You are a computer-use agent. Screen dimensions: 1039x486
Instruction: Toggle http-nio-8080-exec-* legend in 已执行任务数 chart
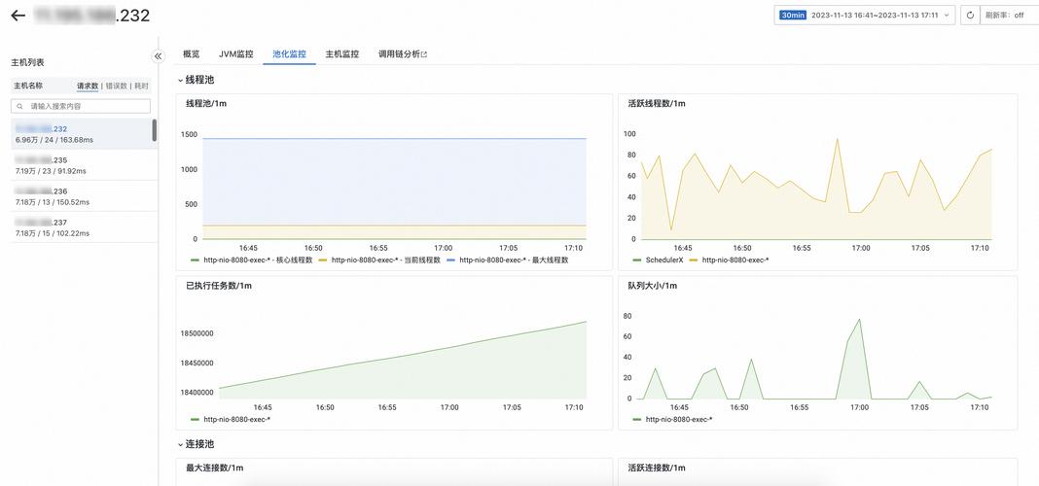click(230, 419)
